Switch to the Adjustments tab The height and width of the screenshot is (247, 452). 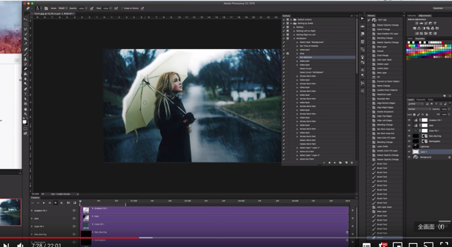click(x=425, y=15)
